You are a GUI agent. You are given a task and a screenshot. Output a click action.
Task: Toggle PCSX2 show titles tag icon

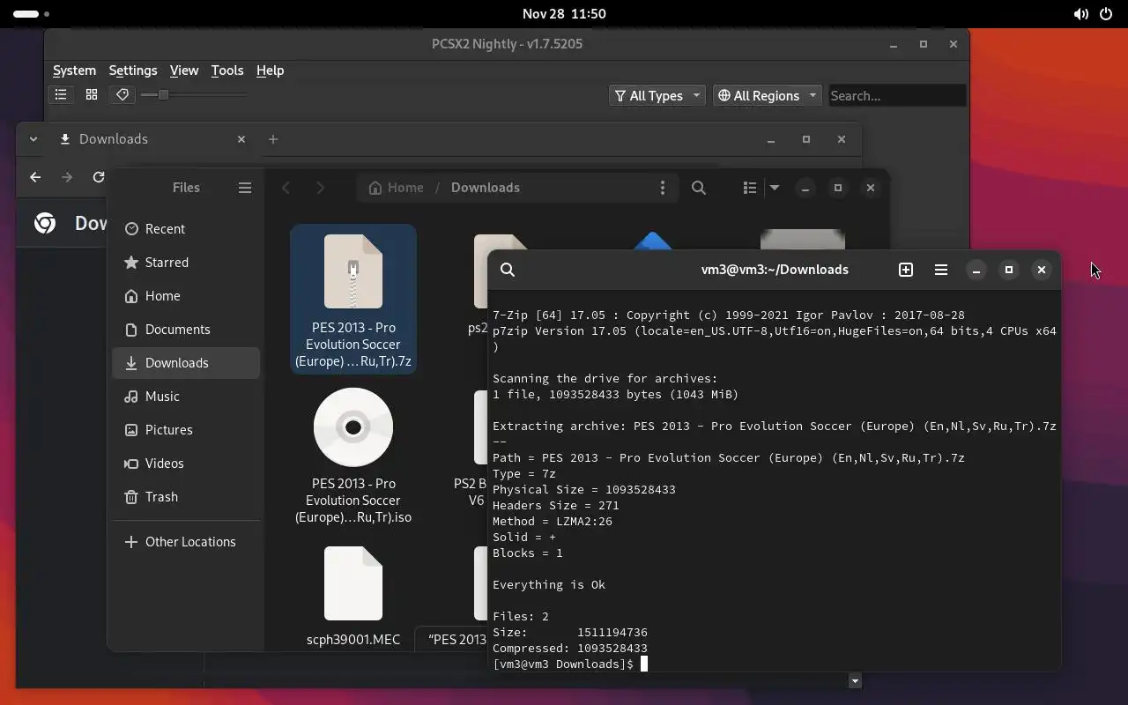coord(122,94)
